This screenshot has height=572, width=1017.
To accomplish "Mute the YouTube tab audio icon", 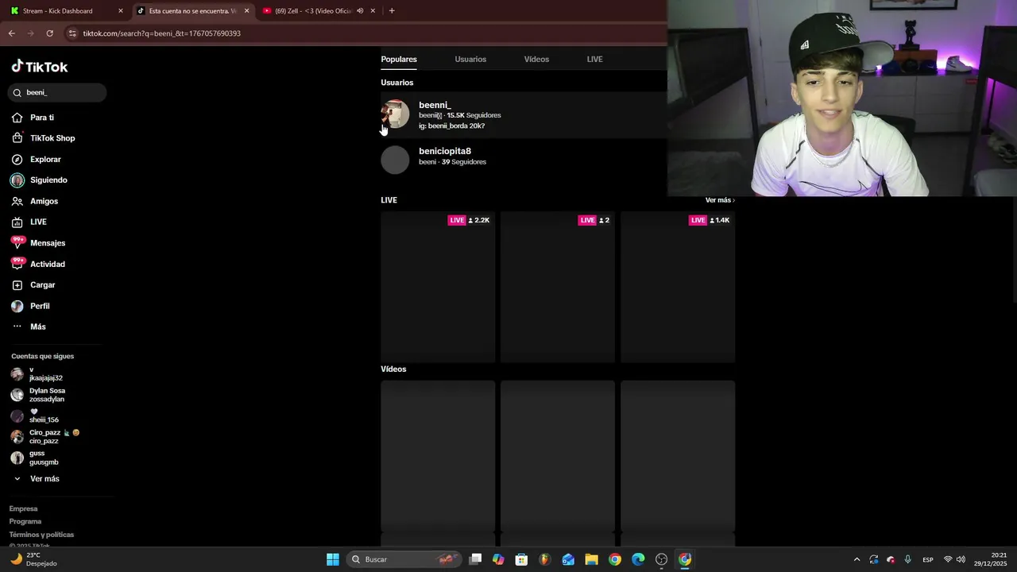I will pyautogui.click(x=360, y=11).
